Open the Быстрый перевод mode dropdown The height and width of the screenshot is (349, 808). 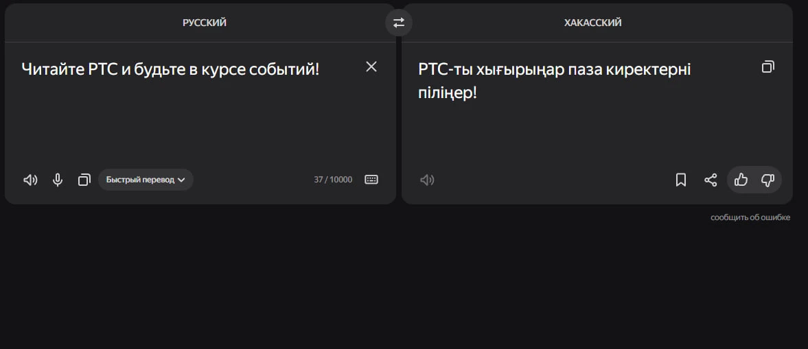[141, 180]
